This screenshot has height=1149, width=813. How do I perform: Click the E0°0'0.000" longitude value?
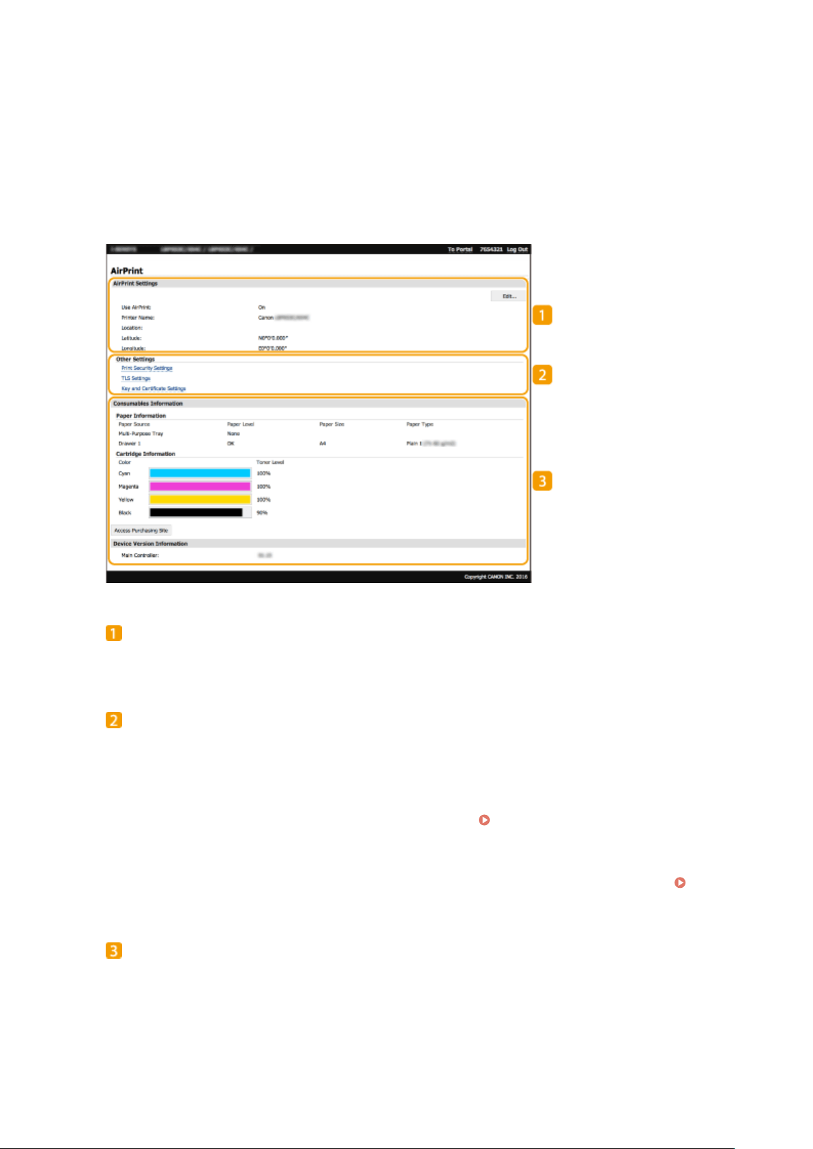[273, 348]
